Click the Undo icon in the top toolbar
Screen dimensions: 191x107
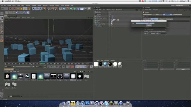3,9
